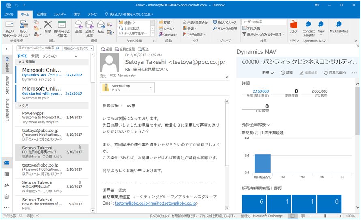This screenshot has width=361, height=220.
Task: Switch to Mail view icon in navigation bar
Action: click(6, 163)
